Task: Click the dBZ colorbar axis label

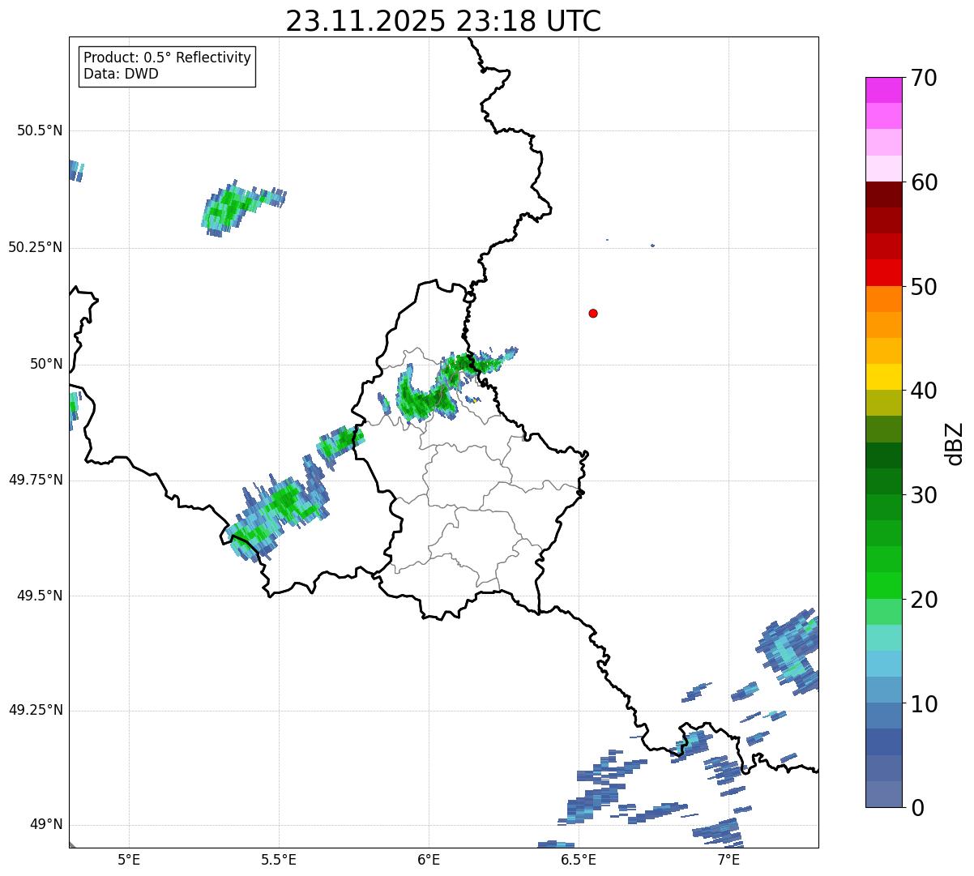Action: [x=955, y=443]
